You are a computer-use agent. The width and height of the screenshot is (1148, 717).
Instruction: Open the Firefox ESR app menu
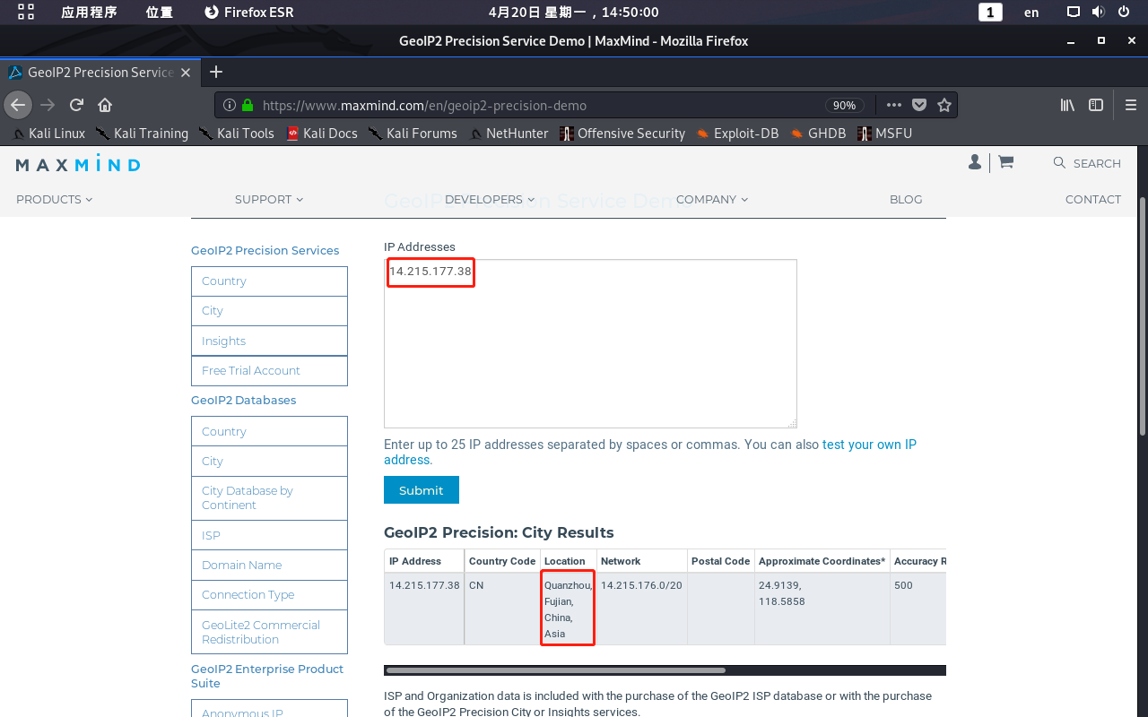[248, 12]
